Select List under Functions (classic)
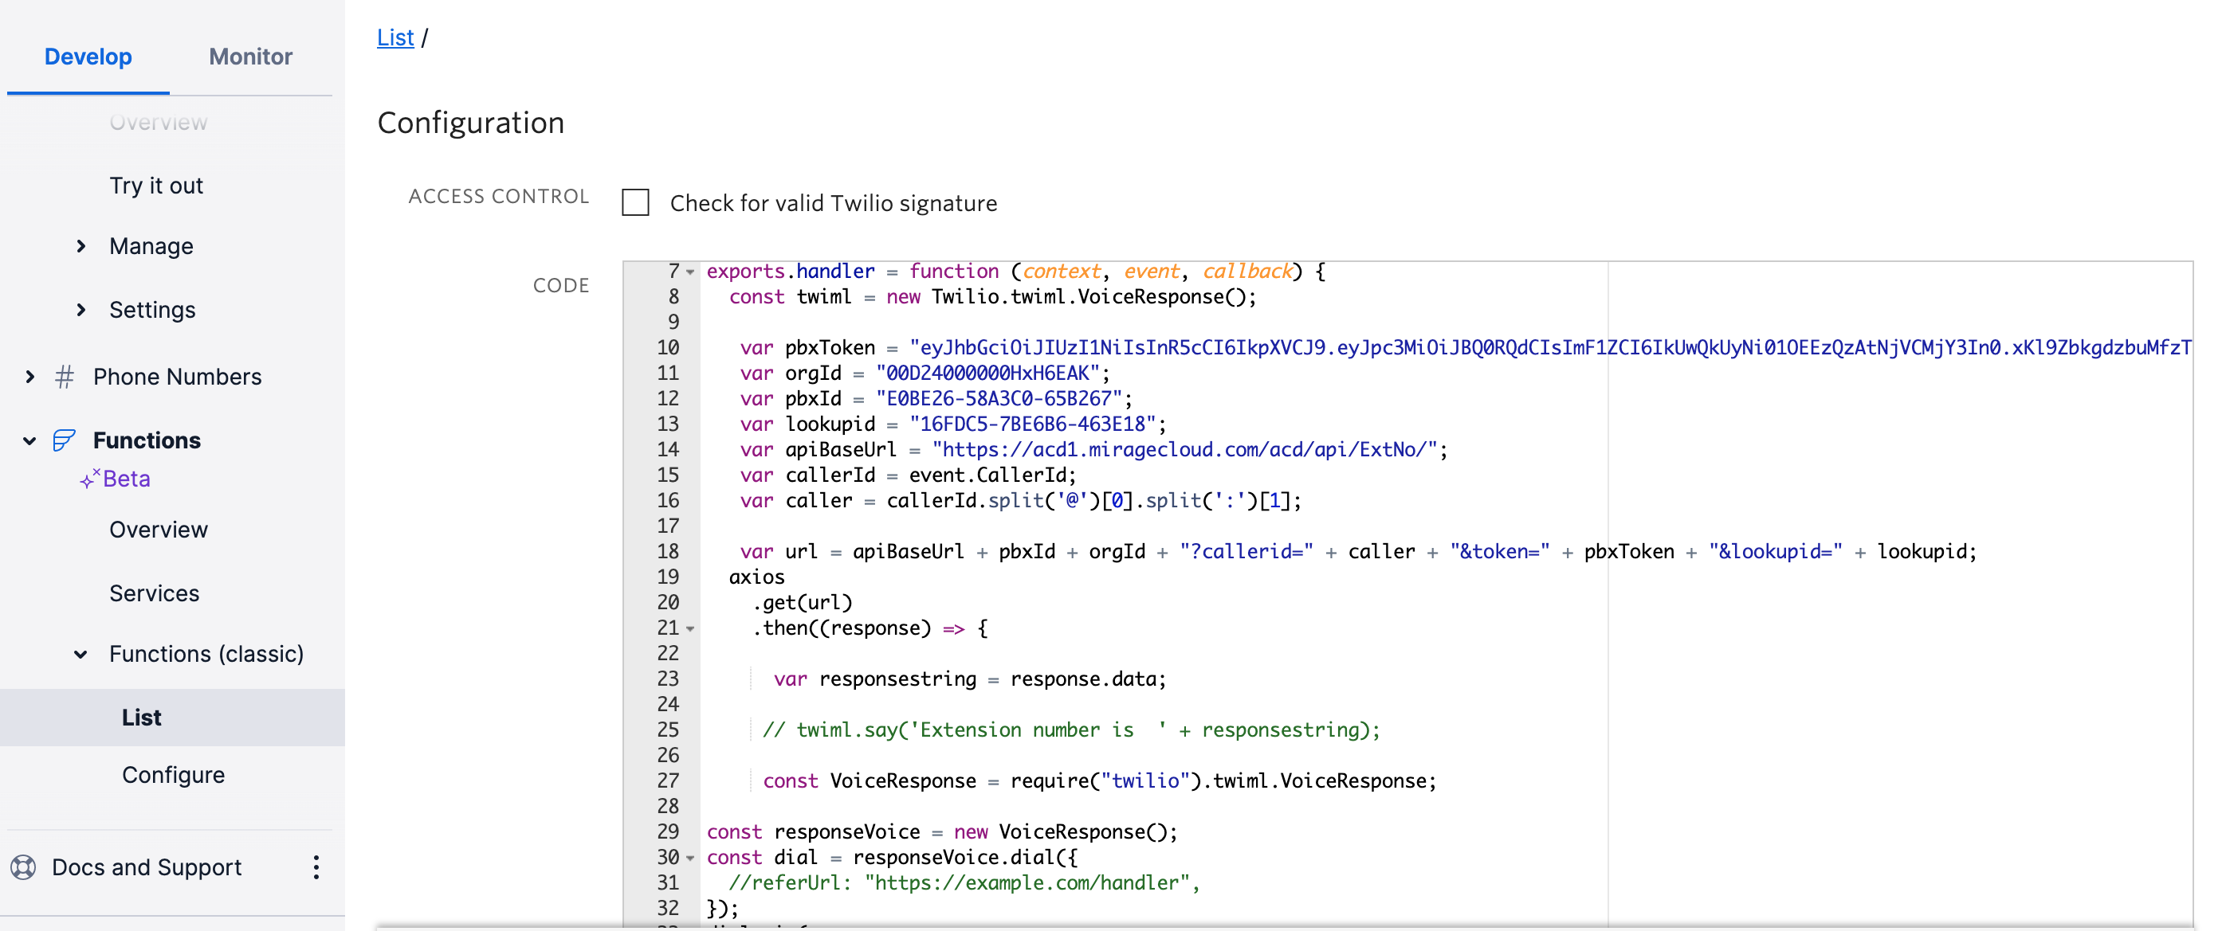2226x931 pixels. pyautogui.click(x=142, y=718)
